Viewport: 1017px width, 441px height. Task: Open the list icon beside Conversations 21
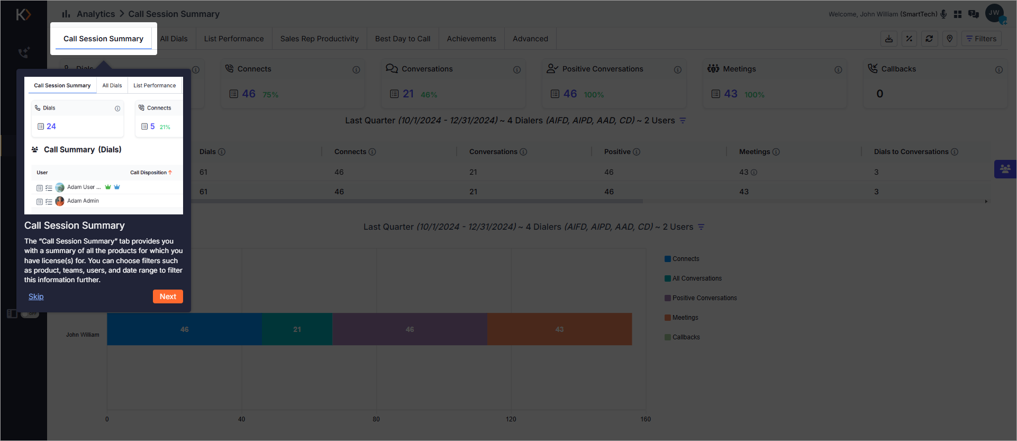click(394, 94)
